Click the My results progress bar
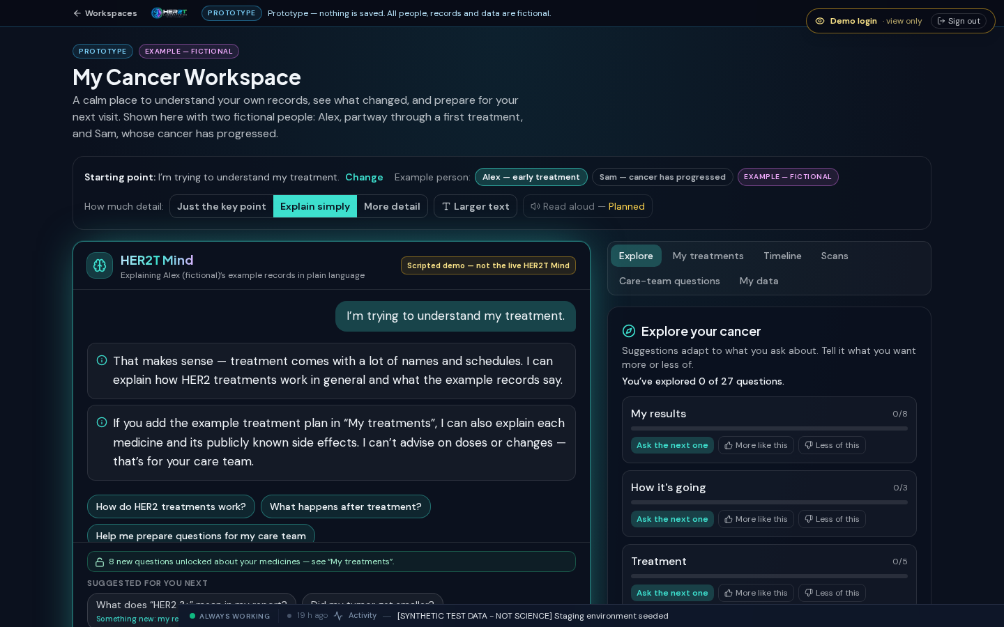 [769, 428]
